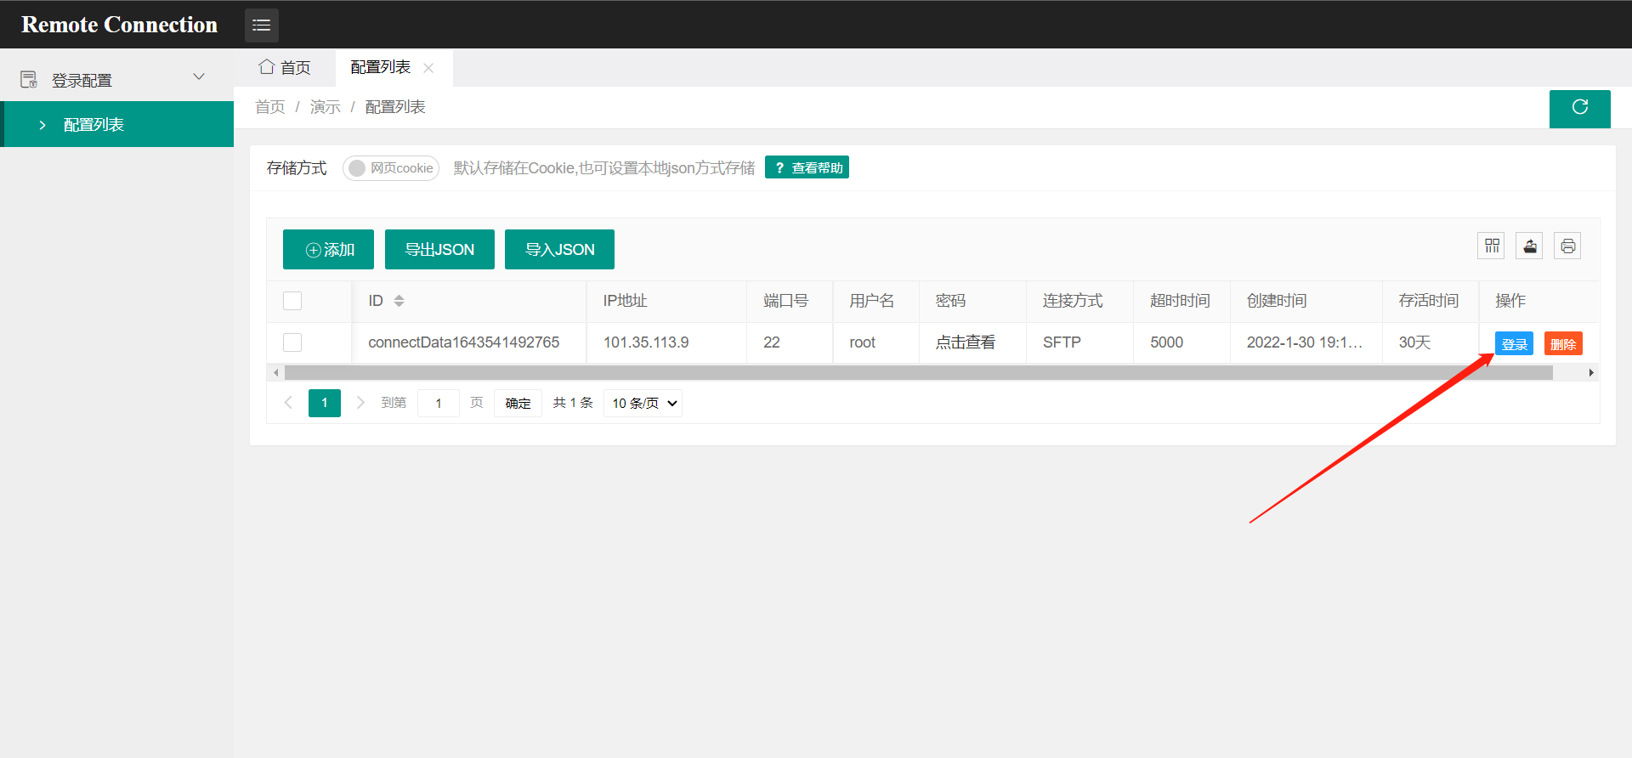
Task: Click 点击查看 in the password cell
Action: 966,342
